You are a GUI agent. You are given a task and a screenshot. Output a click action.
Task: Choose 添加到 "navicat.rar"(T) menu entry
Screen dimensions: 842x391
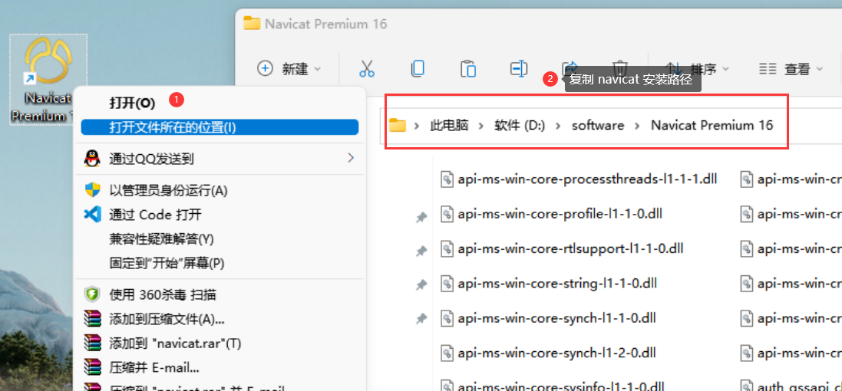(220, 343)
